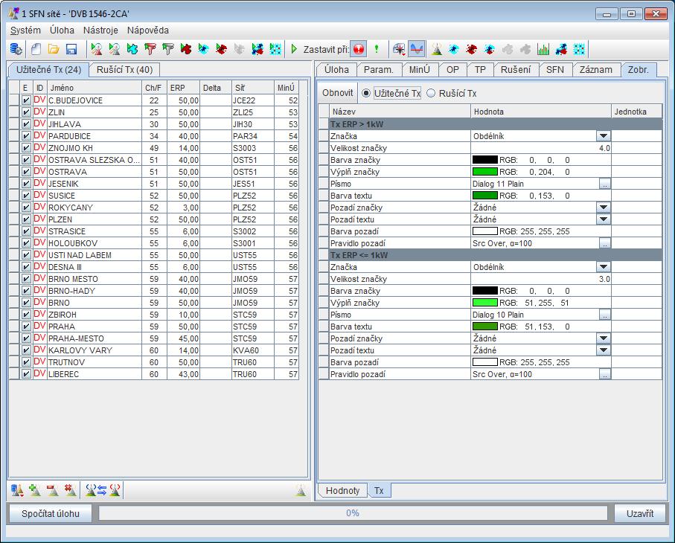Screen dimensions: 675x543
Task: Toggle the red stop-on-error button
Action: [359, 49]
